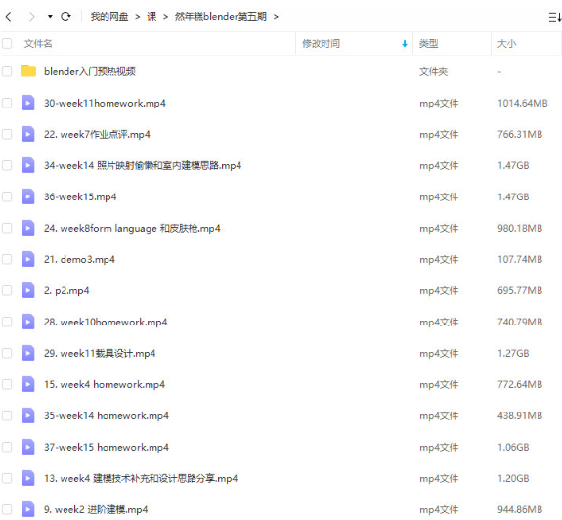Expand the chevron after 然年糕blender第五期 breadcrumb
Screen dimensions: 562x520
(x=276, y=17)
